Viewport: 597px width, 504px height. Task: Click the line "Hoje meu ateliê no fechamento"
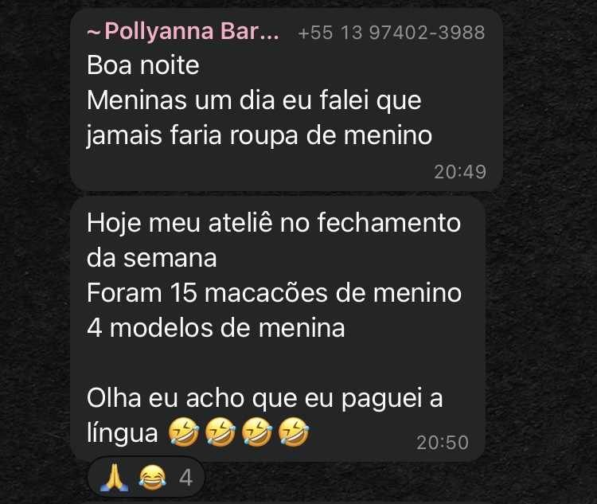point(274,223)
